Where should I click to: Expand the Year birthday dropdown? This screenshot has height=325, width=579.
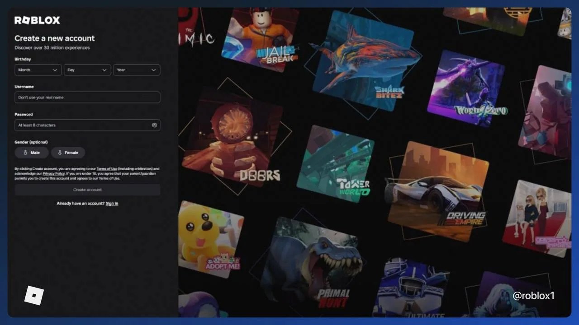point(137,70)
